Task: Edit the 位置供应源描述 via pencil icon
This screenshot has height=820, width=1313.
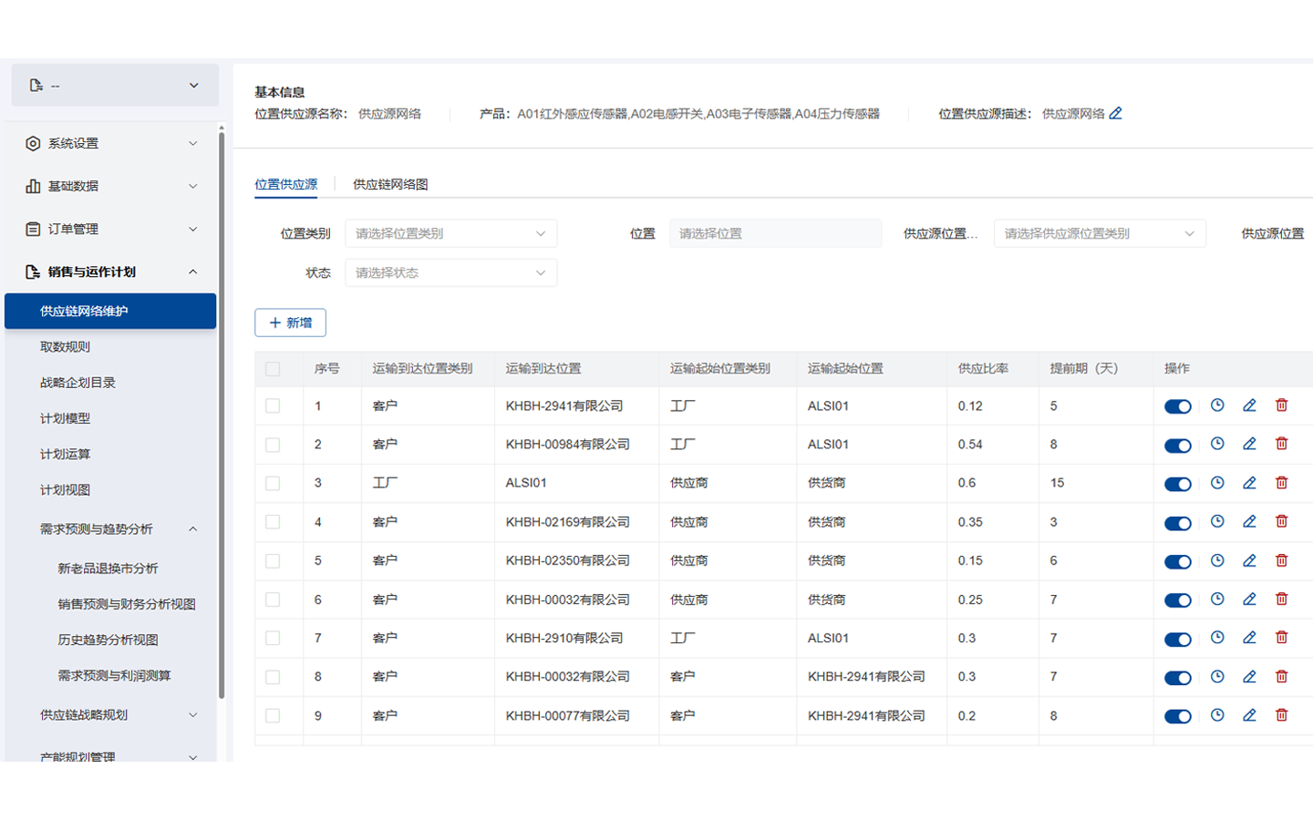Action: [1116, 113]
